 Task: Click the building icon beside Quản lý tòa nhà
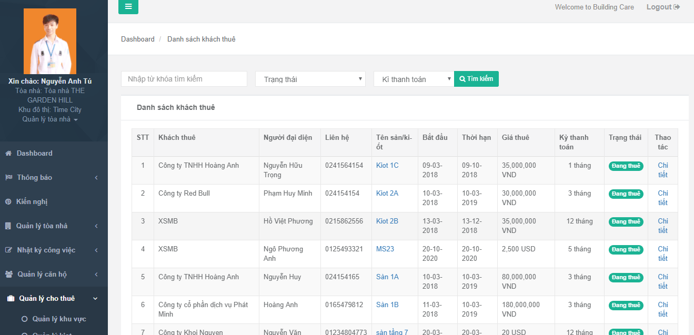coord(8,226)
